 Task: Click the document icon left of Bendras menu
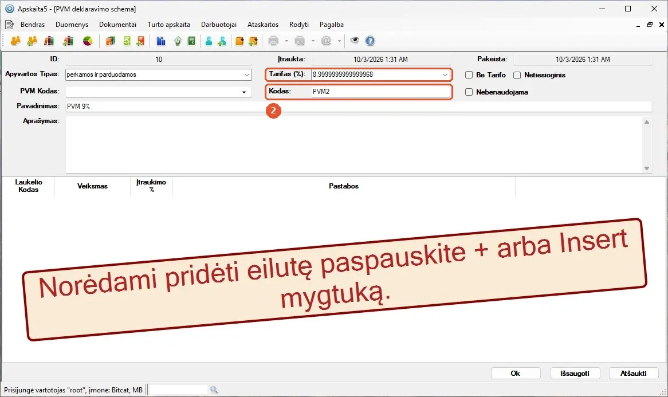click(x=9, y=24)
